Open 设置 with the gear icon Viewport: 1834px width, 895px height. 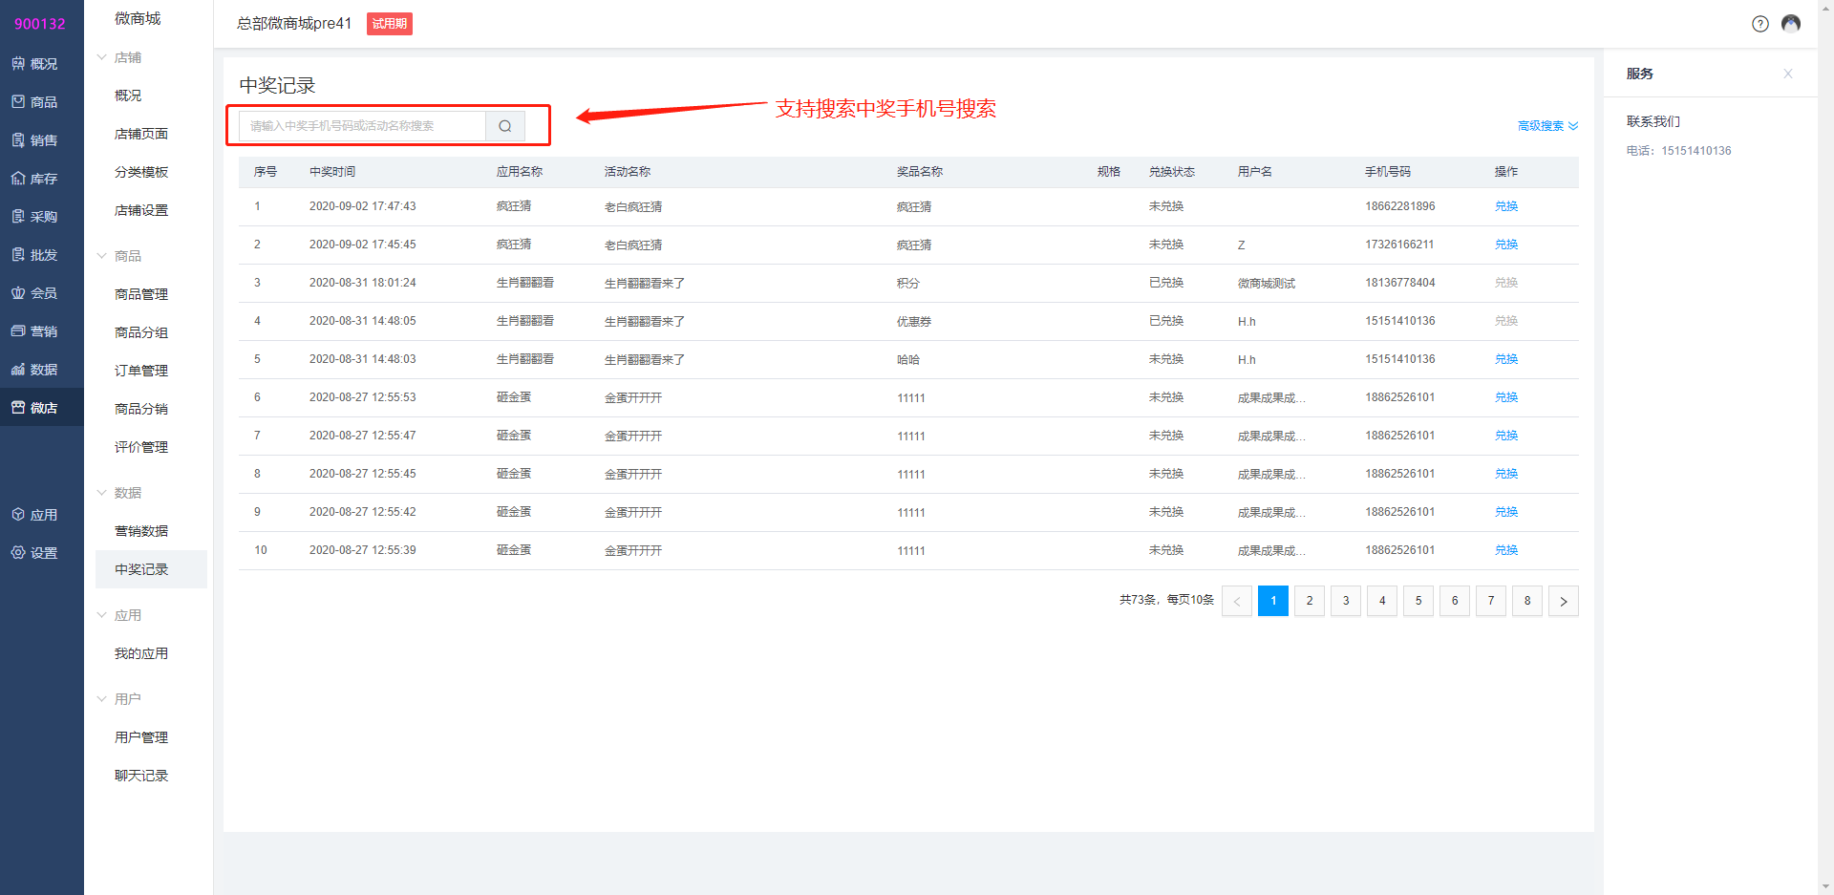pos(34,553)
